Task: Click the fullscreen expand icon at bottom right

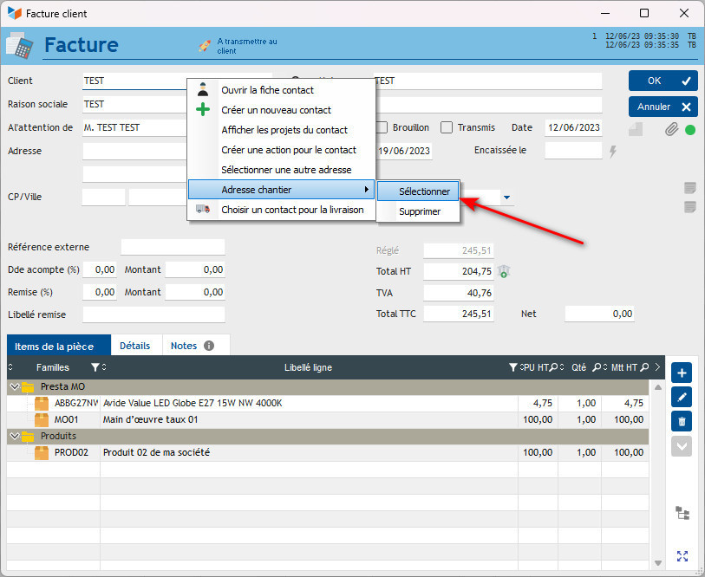Action: pyautogui.click(x=682, y=556)
